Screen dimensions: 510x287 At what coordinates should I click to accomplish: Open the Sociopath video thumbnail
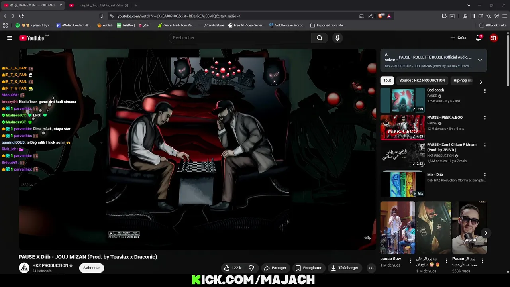point(402,100)
